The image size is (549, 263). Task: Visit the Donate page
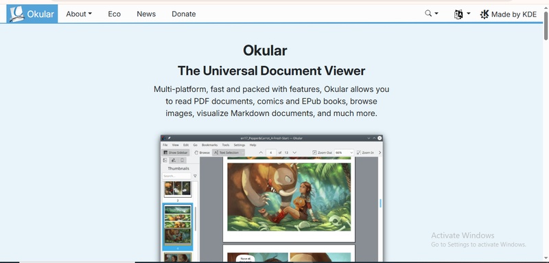(183, 14)
